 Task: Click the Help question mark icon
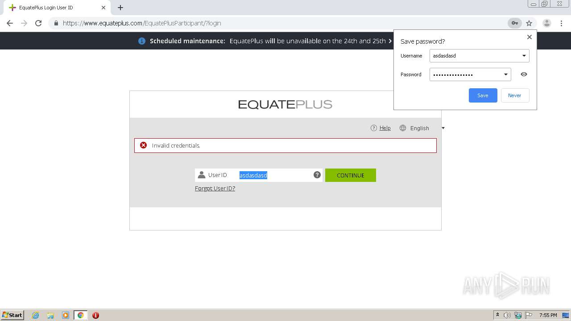point(374,128)
